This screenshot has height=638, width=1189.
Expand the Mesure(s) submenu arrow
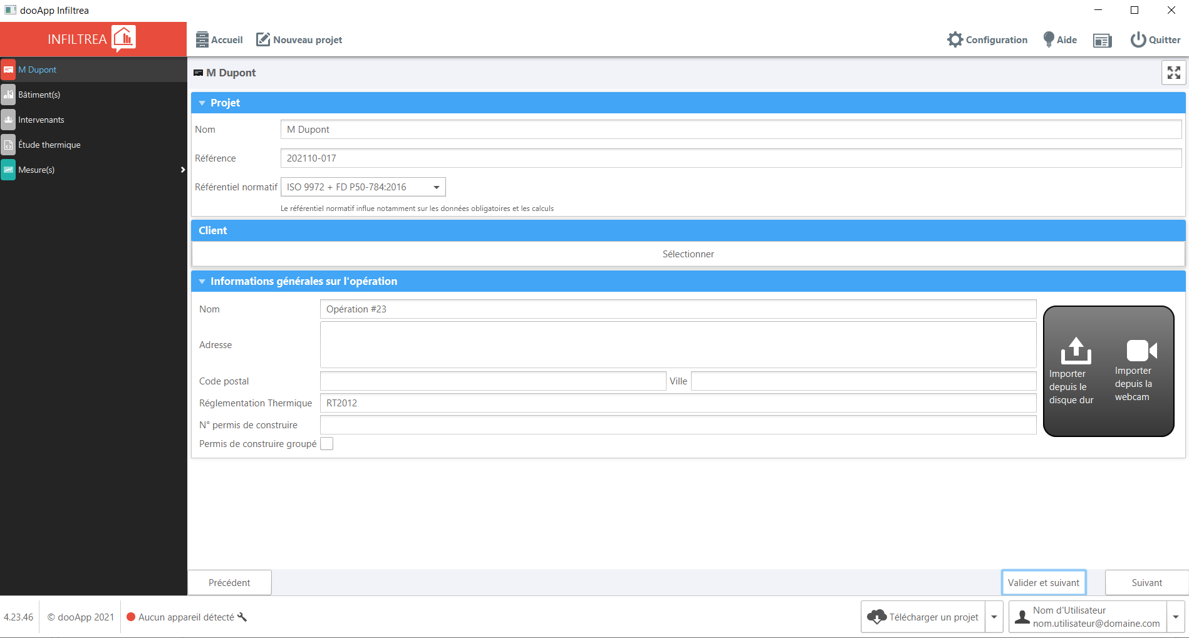pos(182,170)
